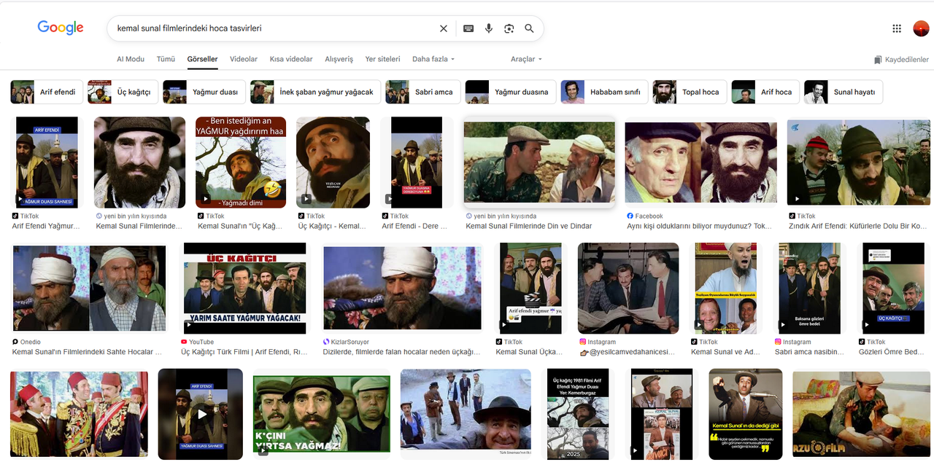
Task: Expand the Araçlar tools dropdown
Action: [526, 59]
